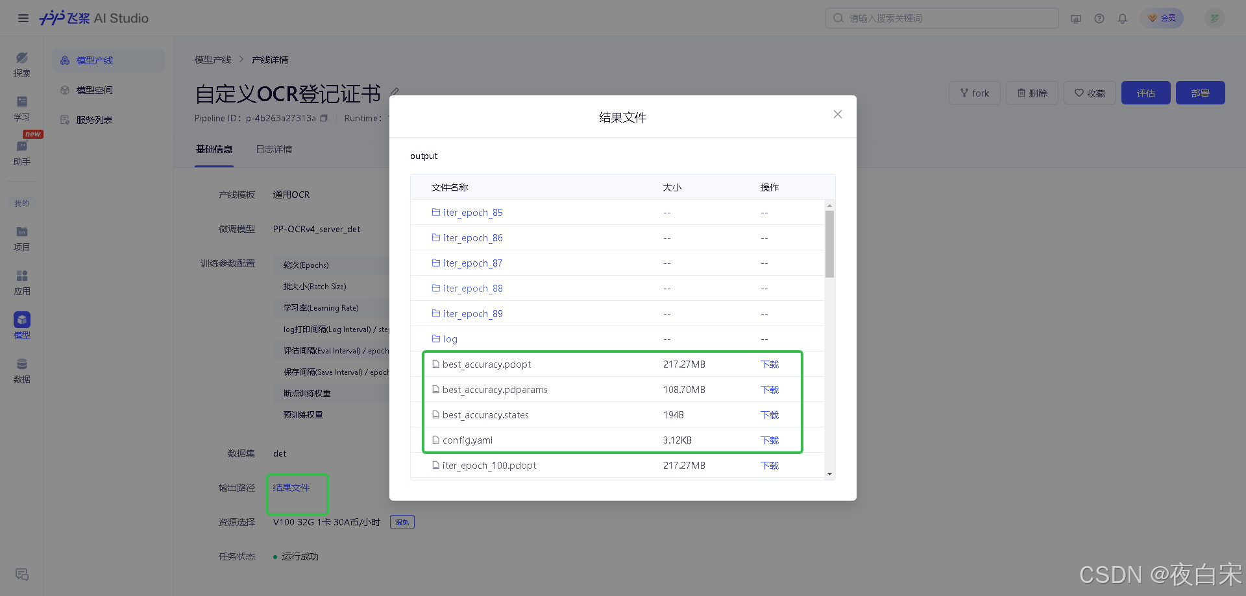This screenshot has width=1246, height=596.
Task: Open the iter_epoch_89 folder
Action: tap(467, 313)
